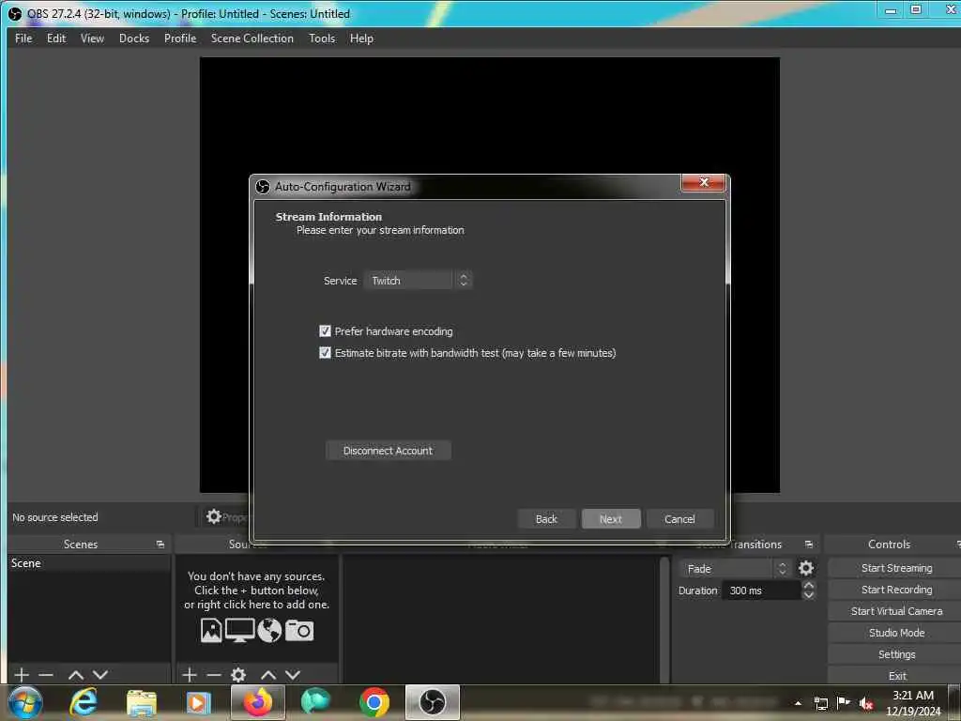The height and width of the screenshot is (721, 961).
Task: Open Windows Media Player taskbar icon
Action: (x=198, y=702)
